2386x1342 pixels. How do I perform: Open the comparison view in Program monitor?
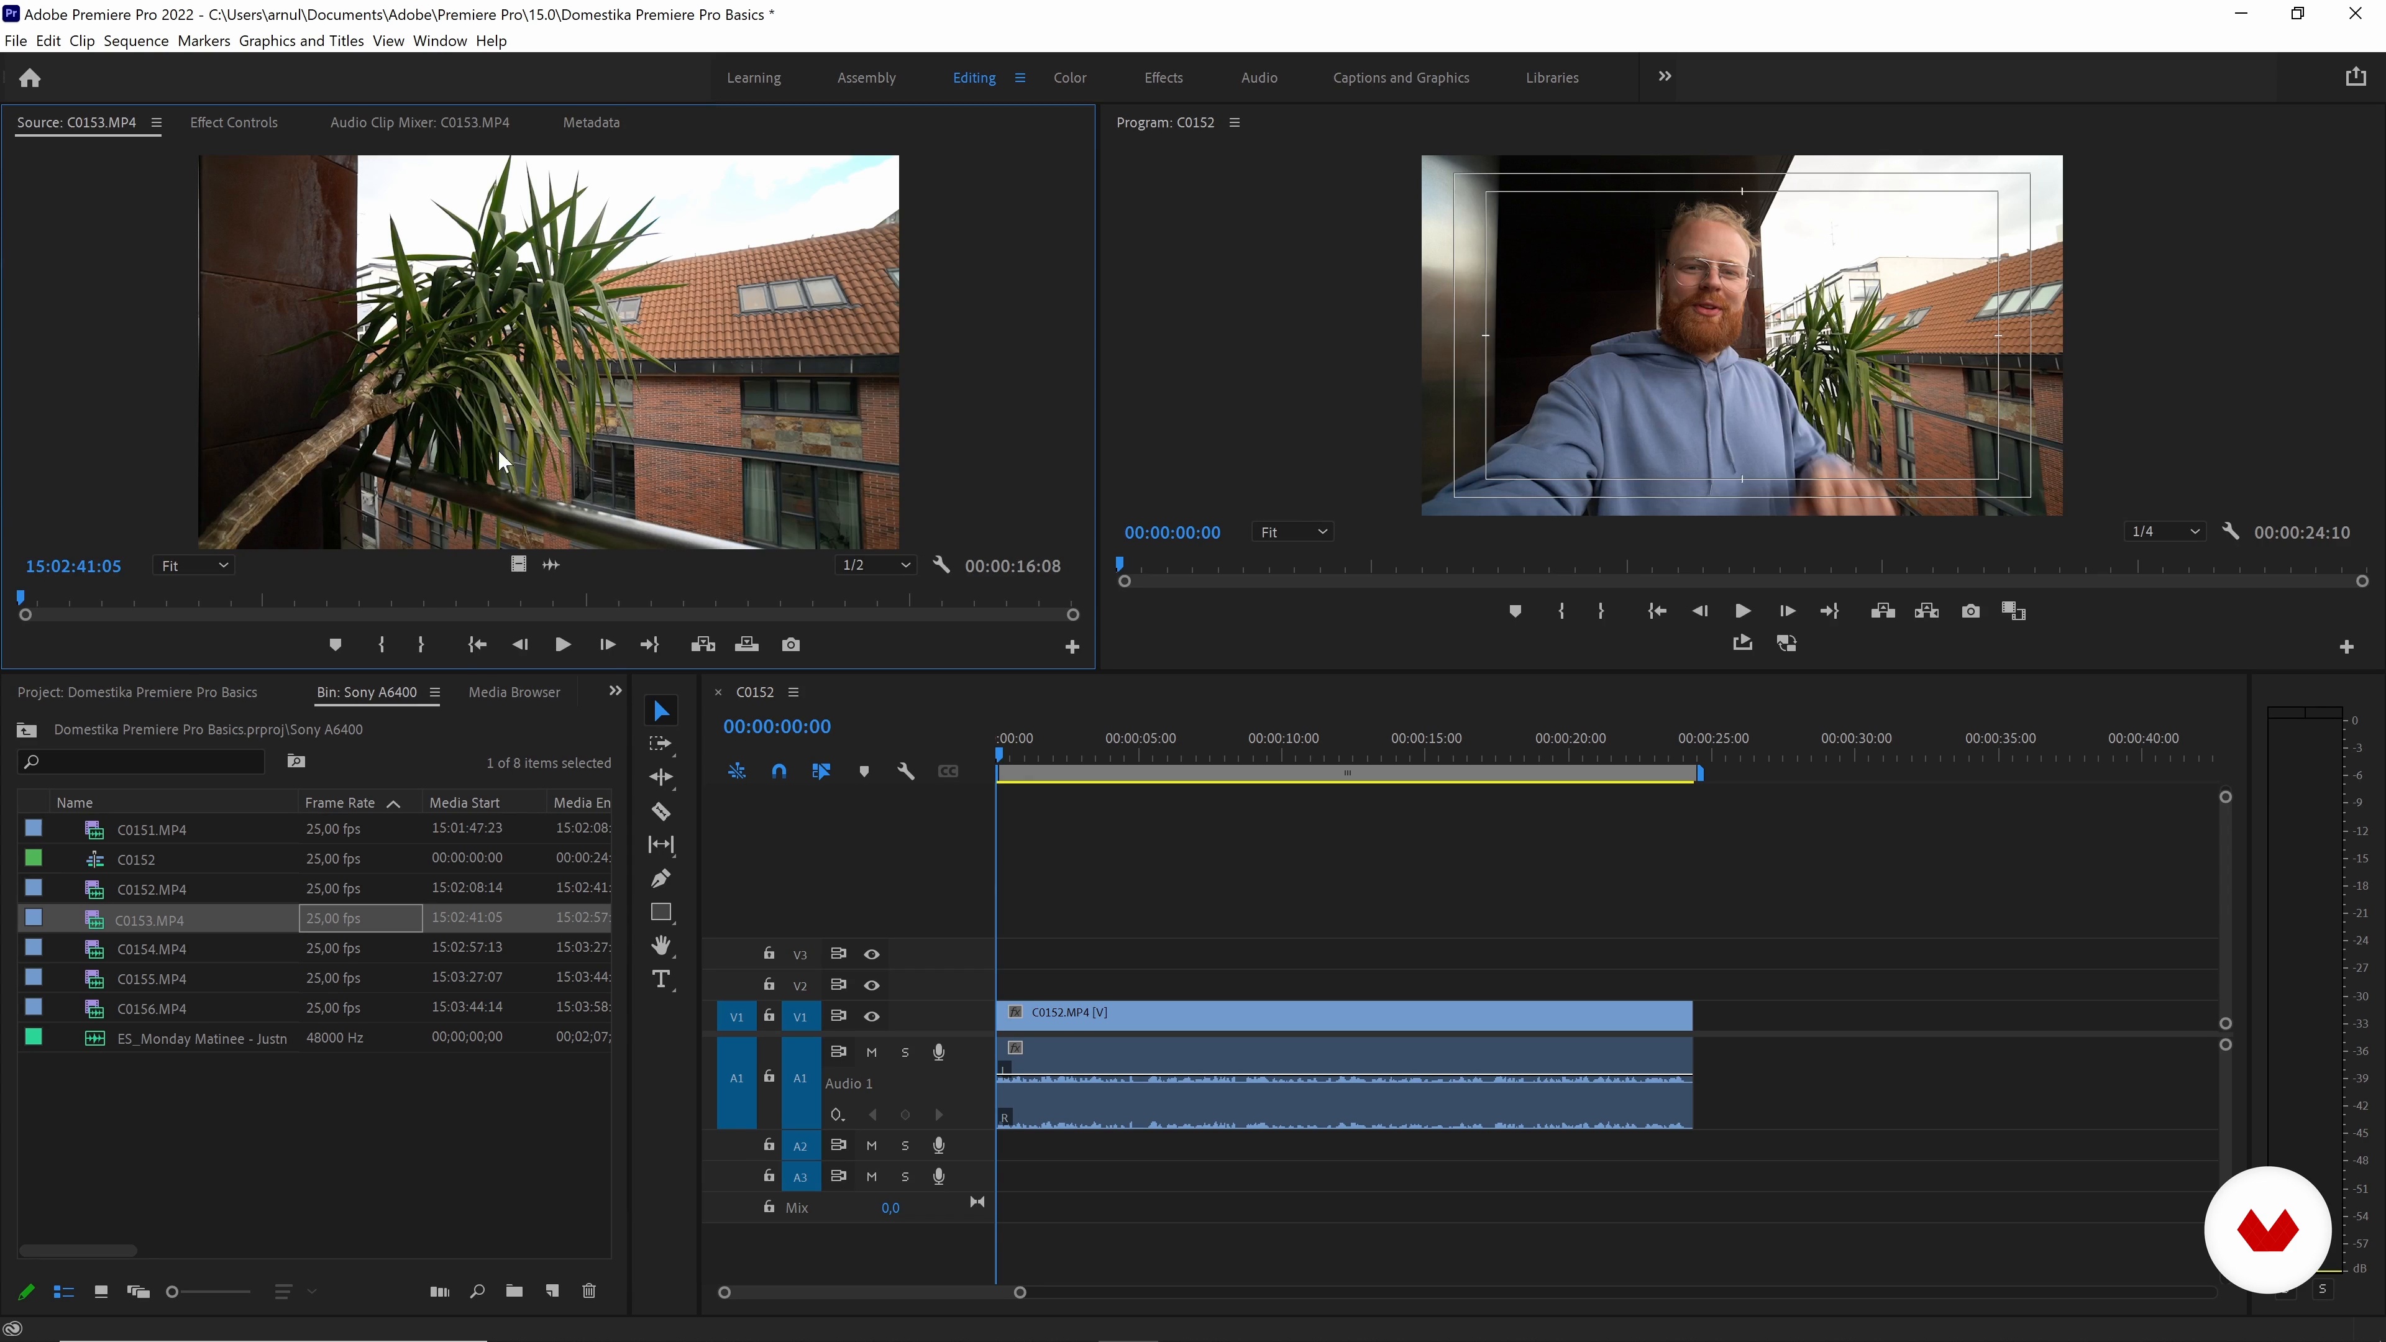[x=2014, y=611]
